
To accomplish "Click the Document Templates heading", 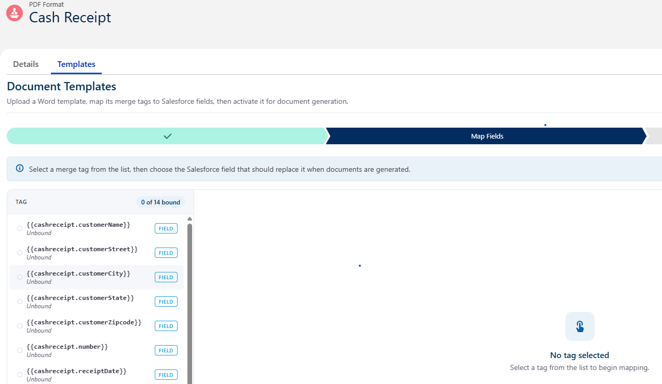I will coord(61,86).
